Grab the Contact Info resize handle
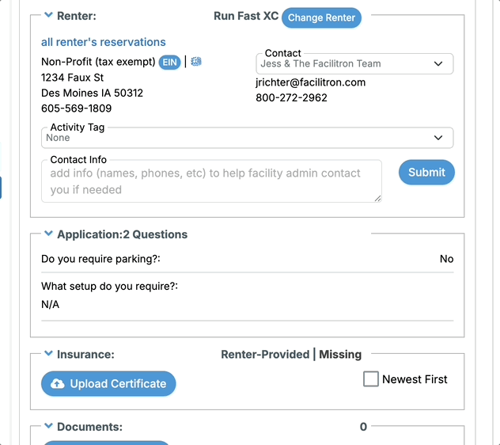This screenshot has width=500, height=445. coord(378,199)
